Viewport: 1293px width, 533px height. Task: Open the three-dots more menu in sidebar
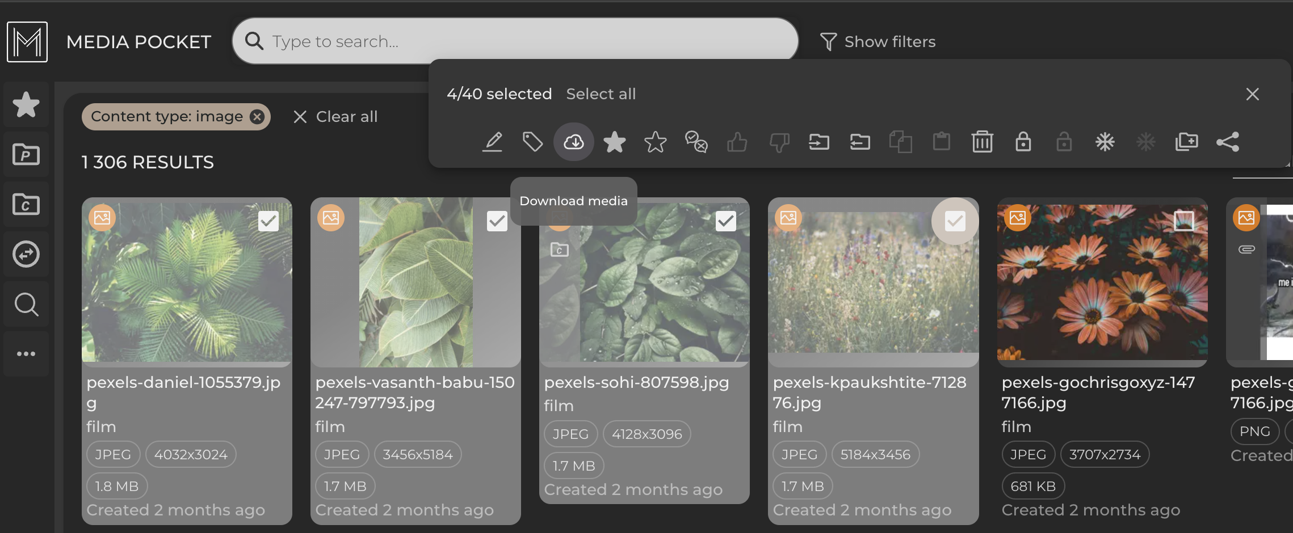click(x=26, y=354)
